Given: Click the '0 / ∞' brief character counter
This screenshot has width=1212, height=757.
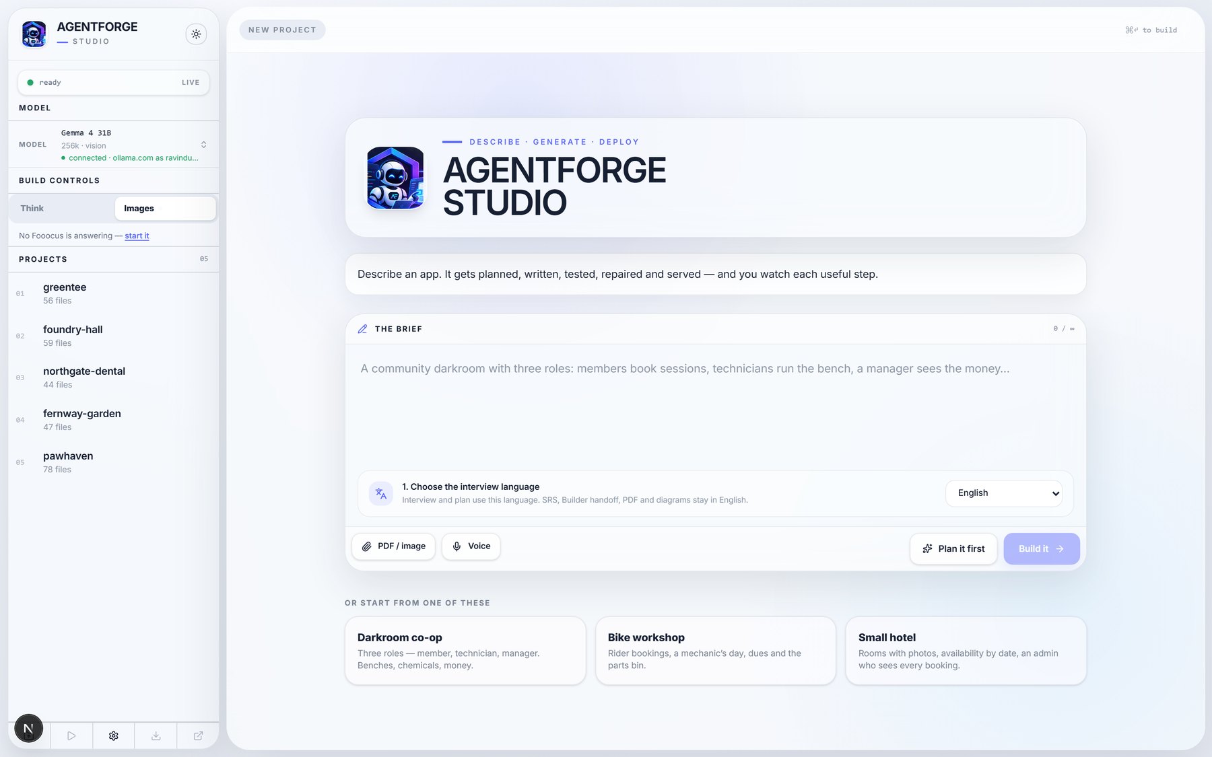Looking at the screenshot, I should pos(1064,329).
